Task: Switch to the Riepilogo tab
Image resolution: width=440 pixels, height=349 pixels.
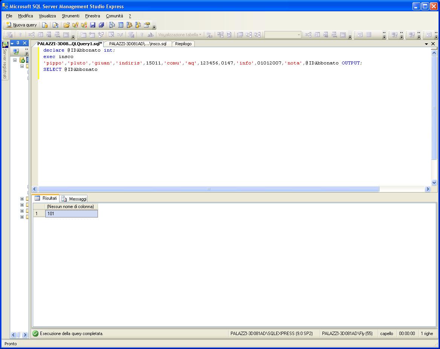Action: click(x=183, y=44)
